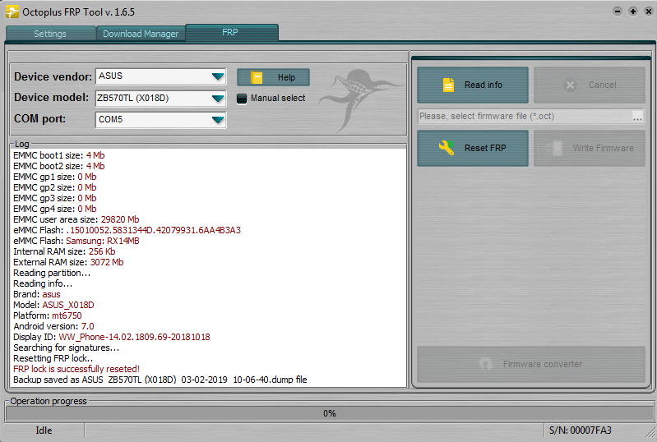Close the Octoplus FRP Tool window
Screen dimensions: 657x442
click(648, 12)
